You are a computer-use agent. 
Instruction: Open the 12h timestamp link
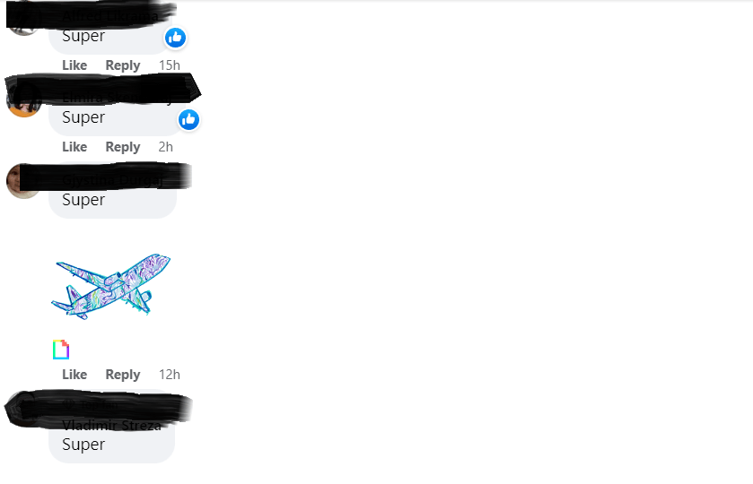point(170,374)
